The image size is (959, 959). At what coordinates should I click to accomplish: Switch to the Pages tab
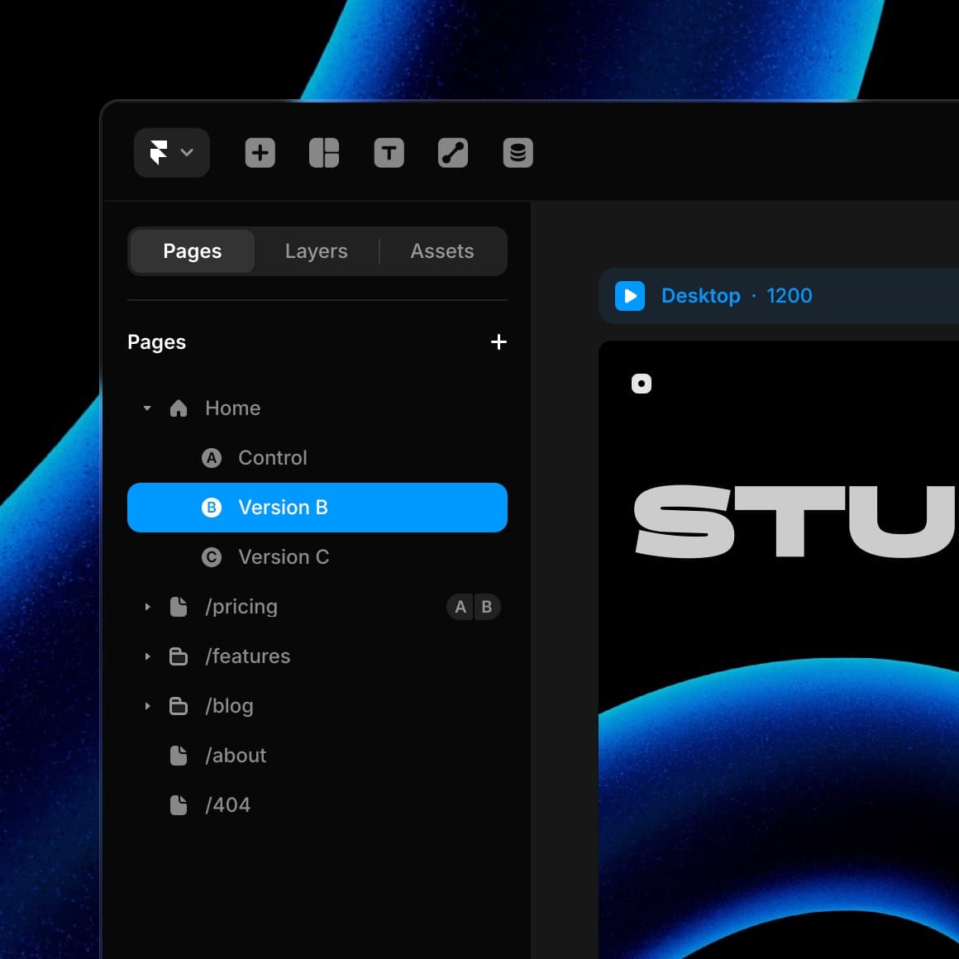point(192,251)
